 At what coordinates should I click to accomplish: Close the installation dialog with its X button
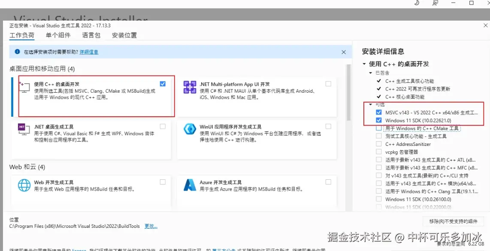pyautogui.click(x=486, y=26)
